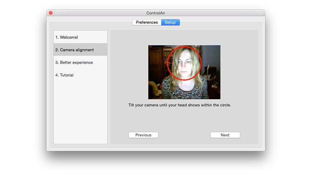Click the 'Tilt your camera' instruction text

180,105
